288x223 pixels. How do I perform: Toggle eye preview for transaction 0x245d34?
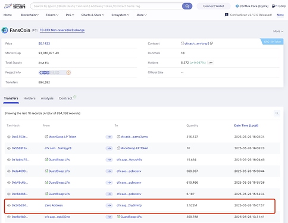tap(9, 205)
